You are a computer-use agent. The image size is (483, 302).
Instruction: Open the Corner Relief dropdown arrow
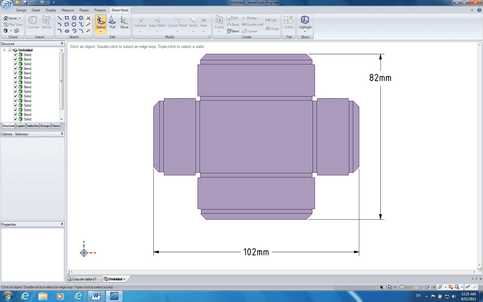177,32
